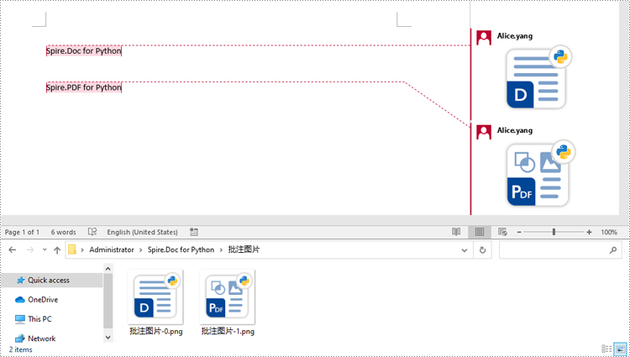Select 批注图片-0.png thumbnail

[x=155, y=297]
